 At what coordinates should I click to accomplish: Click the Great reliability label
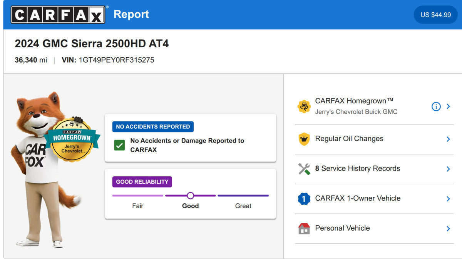(243, 206)
